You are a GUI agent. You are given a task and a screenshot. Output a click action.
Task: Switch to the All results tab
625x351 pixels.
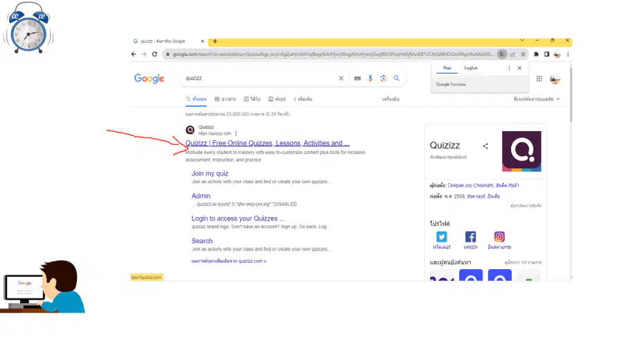pyautogui.click(x=196, y=99)
